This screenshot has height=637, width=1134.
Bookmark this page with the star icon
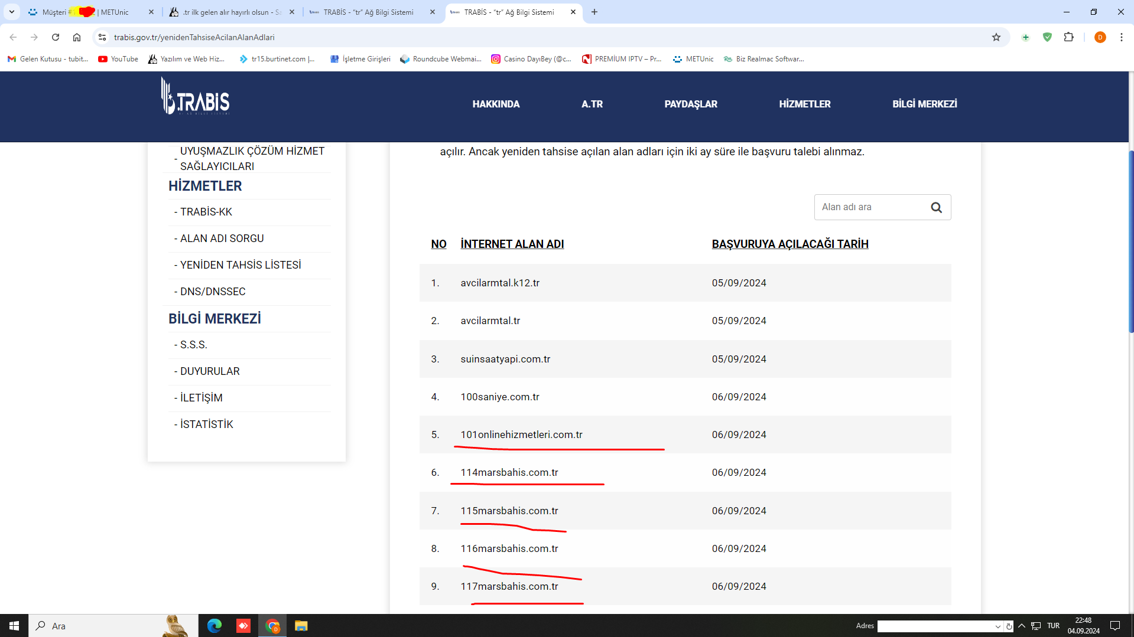pyautogui.click(x=996, y=37)
